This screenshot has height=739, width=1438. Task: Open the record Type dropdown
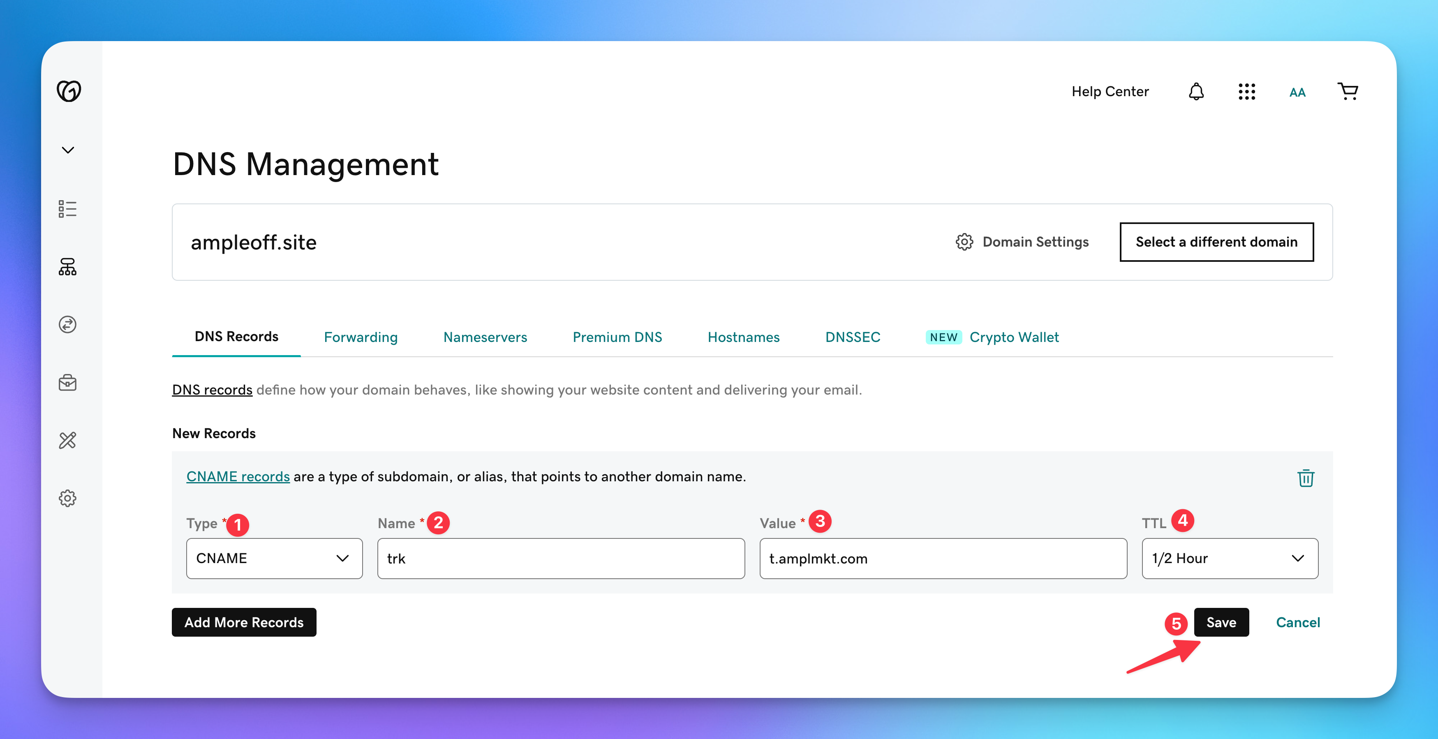274,558
